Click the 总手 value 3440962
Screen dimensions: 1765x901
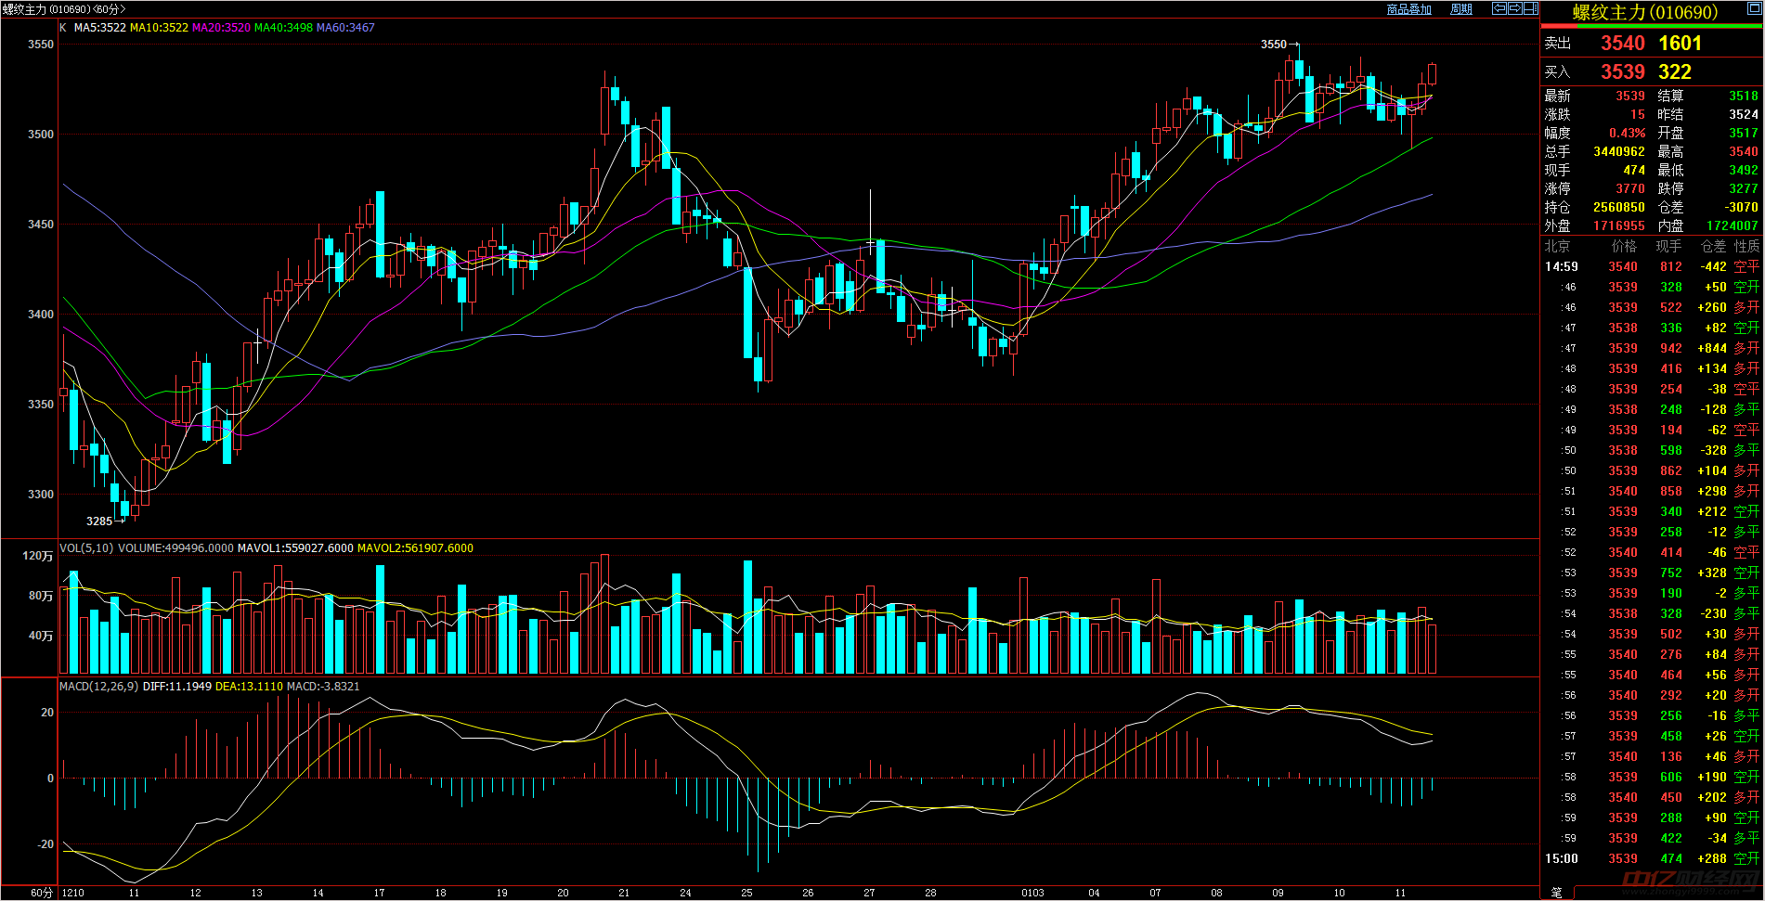pos(1619,152)
